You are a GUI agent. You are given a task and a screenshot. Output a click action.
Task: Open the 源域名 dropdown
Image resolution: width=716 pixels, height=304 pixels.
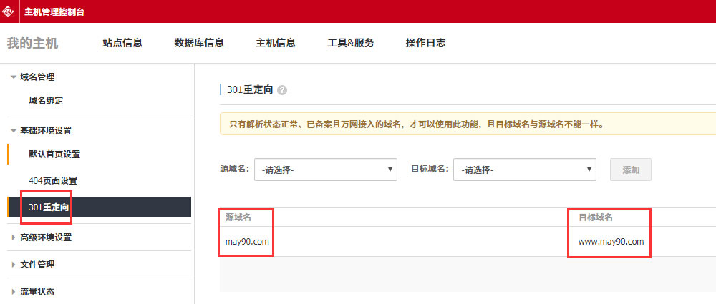(x=326, y=170)
